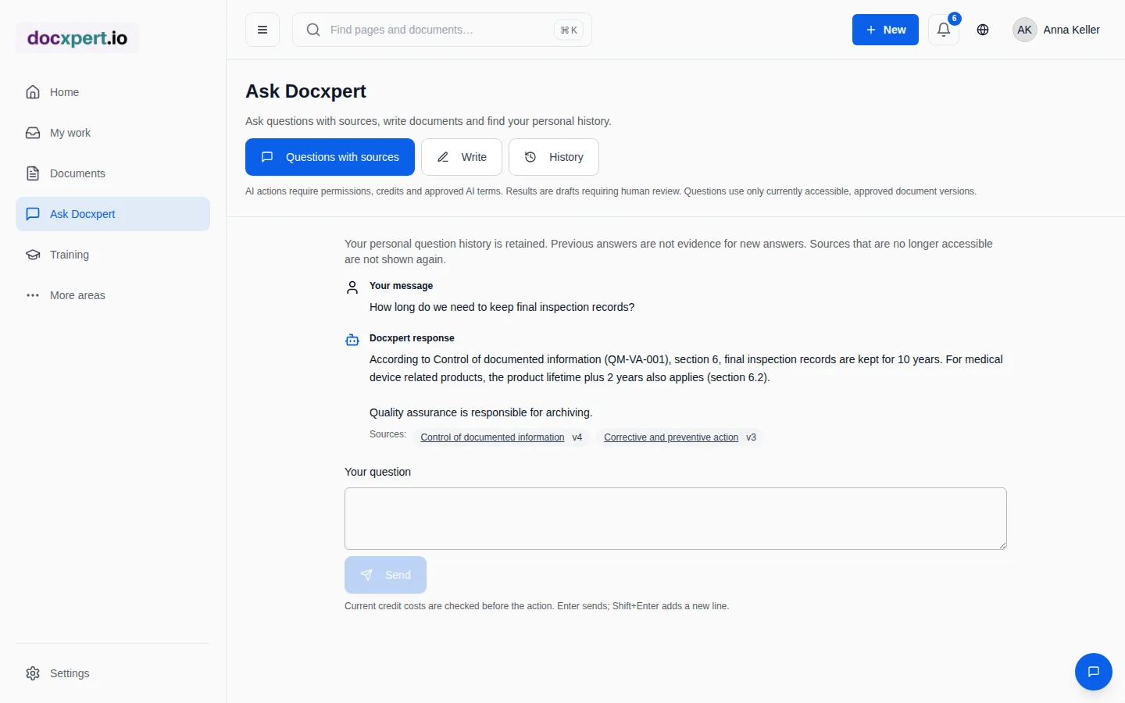The height and width of the screenshot is (703, 1125).
Task: Open the notifications bell
Action: [944, 30]
